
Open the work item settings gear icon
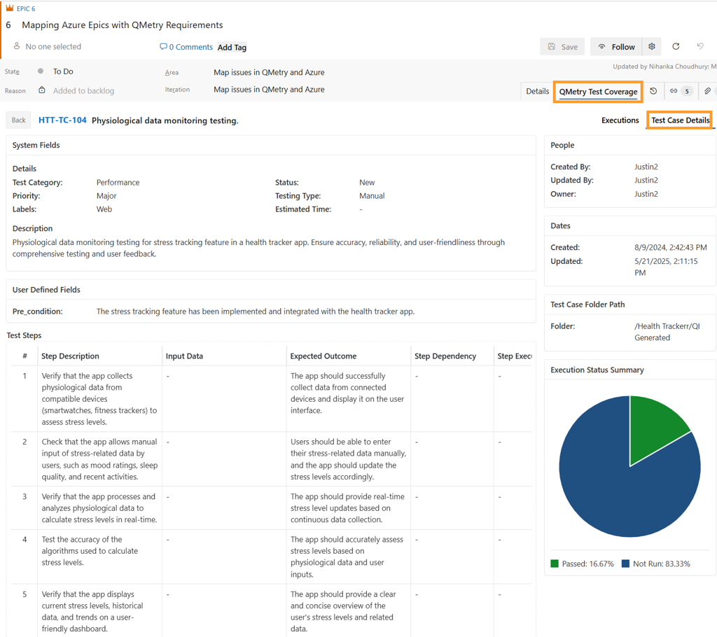[x=651, y=46]
